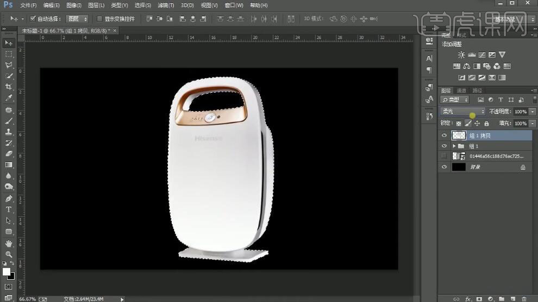Screen dimensions: 538x302
Task: Hide the 组 1 拷贝 layer
Action: point(445,136)
